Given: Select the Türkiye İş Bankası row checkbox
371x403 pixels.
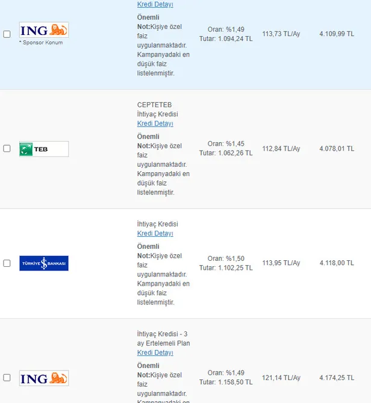Looking at the screenshot, I should [7, 263].
